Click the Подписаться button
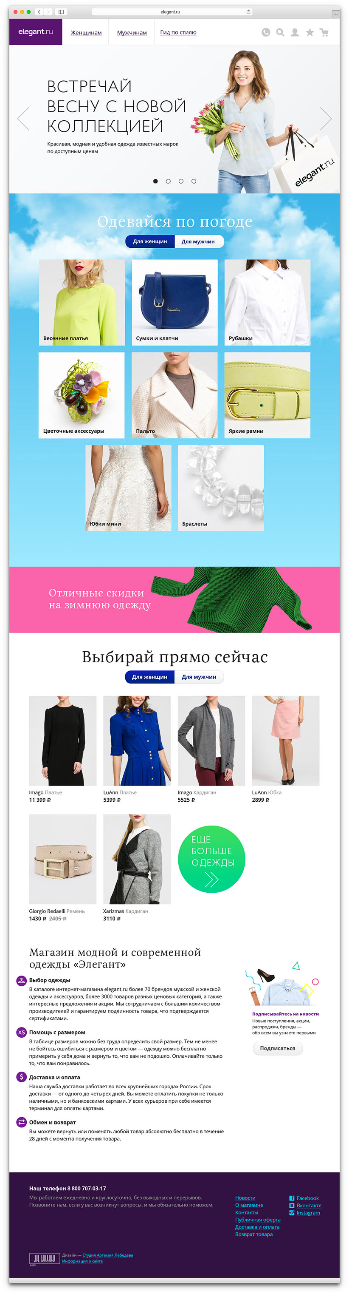Image resolution: width=349 pixels, height=1294 pixels. point(277,1048)
